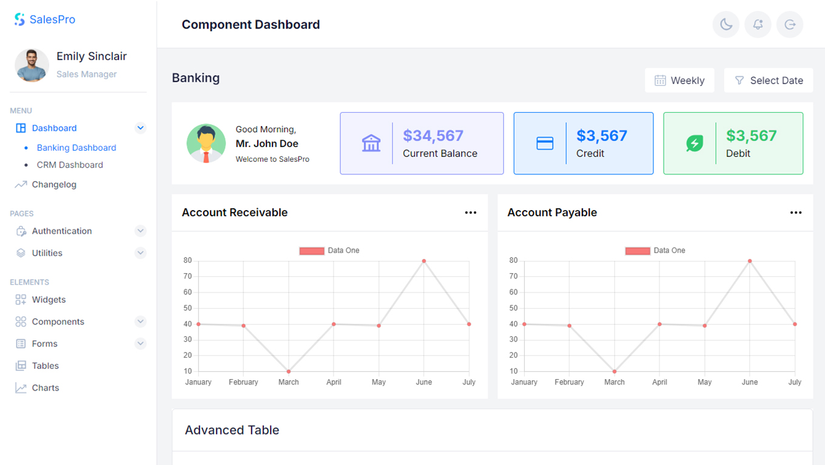Click the credit card icon in Credit card
825x465 pixels.
(545, 143)
